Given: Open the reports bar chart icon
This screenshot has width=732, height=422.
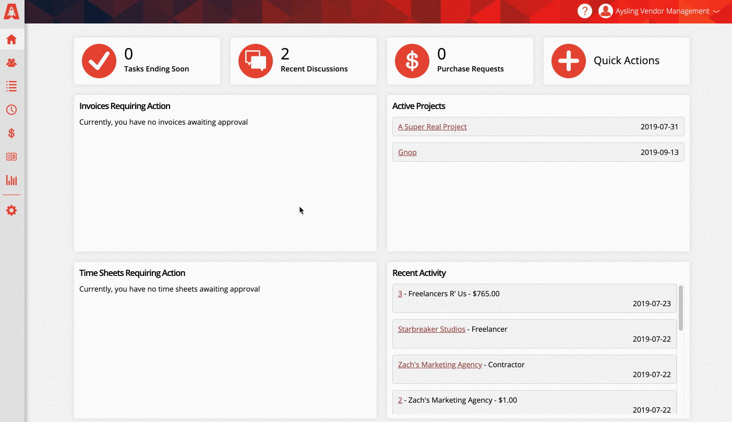Looking at the screenshot, I should tap(11, 180).
